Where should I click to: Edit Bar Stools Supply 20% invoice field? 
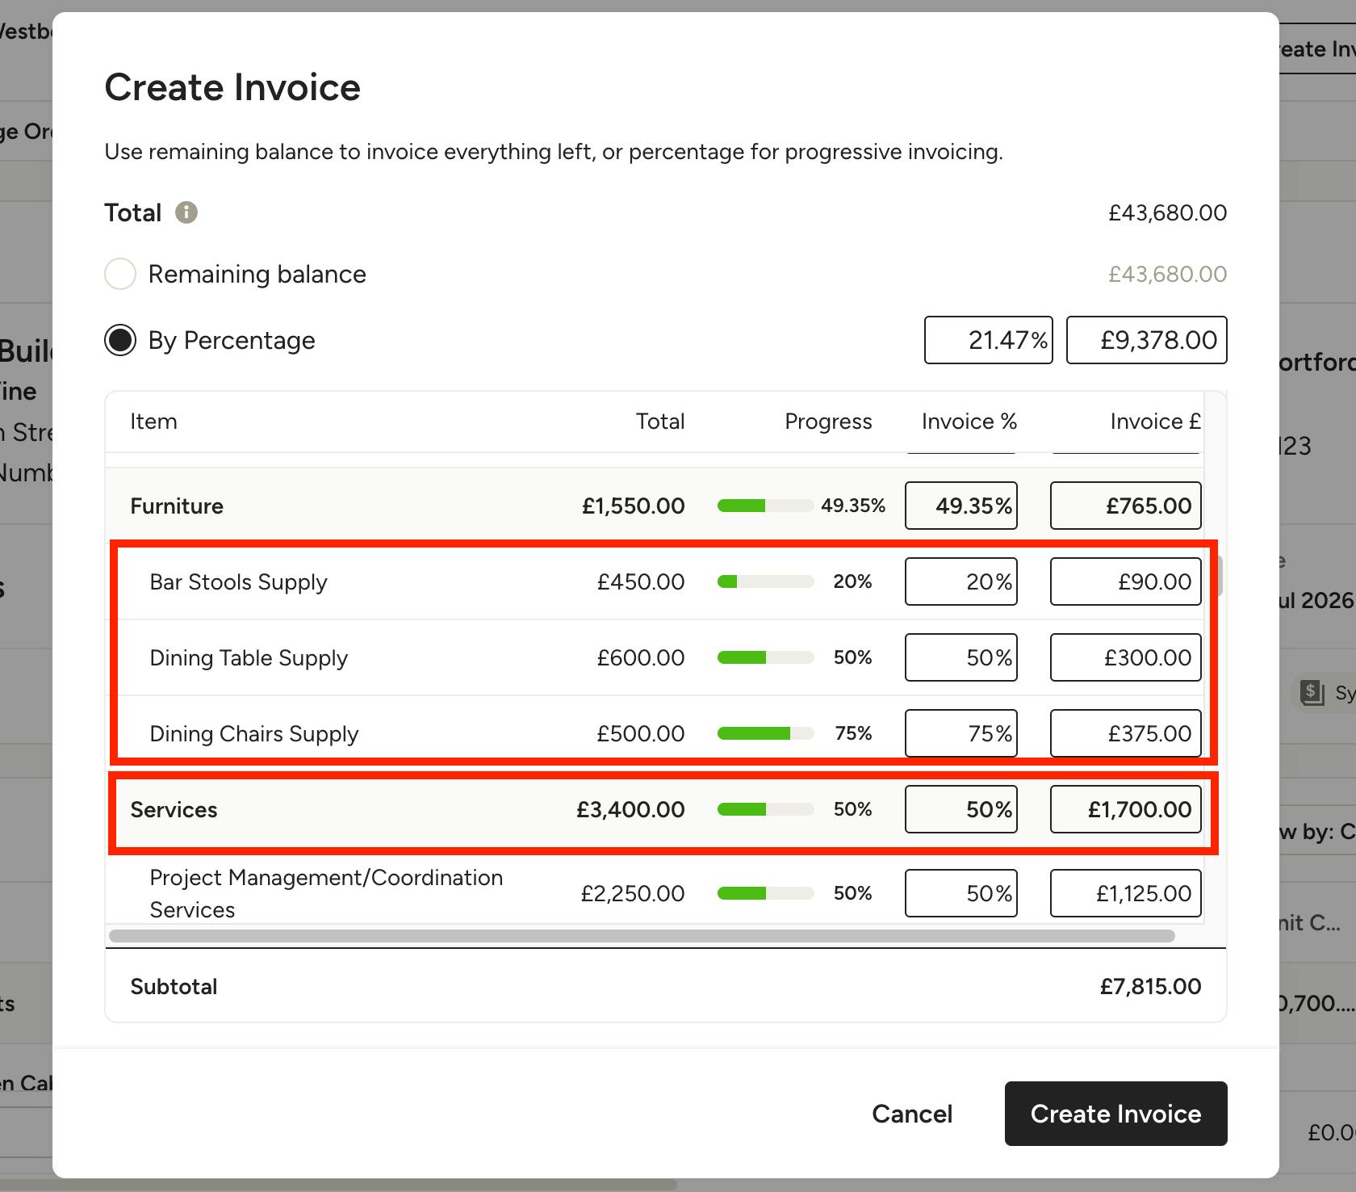click(961, 581)
